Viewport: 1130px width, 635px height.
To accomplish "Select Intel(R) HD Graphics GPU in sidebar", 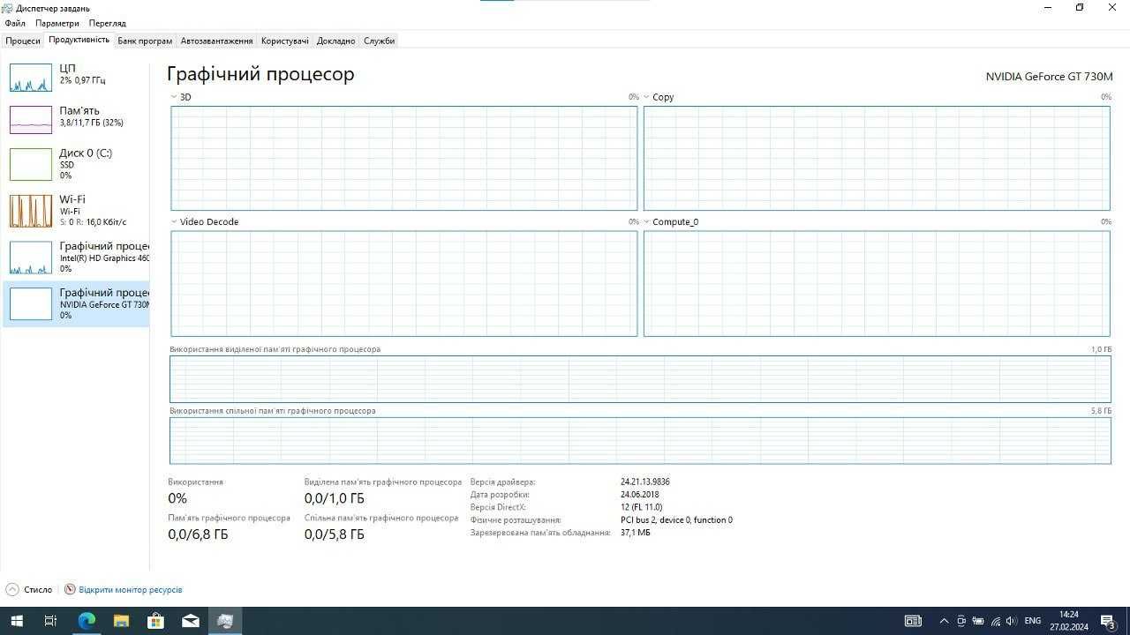I will point(76,258).
